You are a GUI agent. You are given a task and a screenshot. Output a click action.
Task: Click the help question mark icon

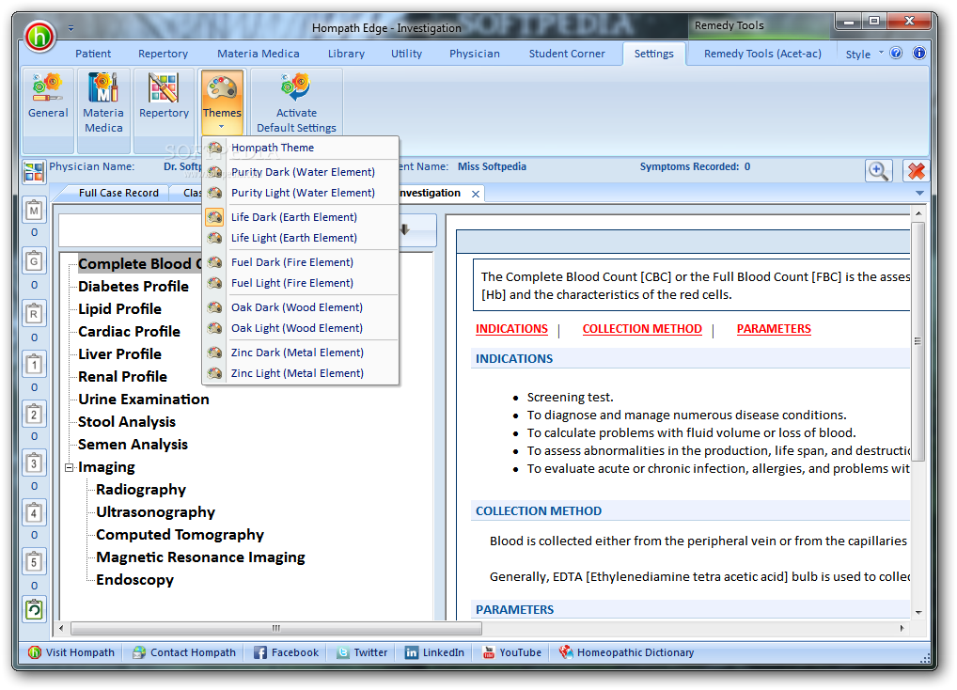pyautogui.click(x=896, y=53)
